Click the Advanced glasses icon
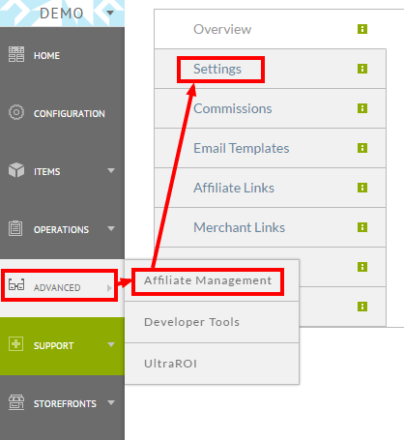 16,284
